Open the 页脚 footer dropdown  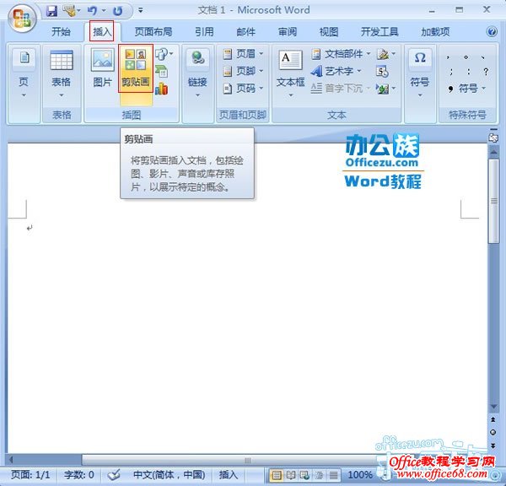(244, 71)
